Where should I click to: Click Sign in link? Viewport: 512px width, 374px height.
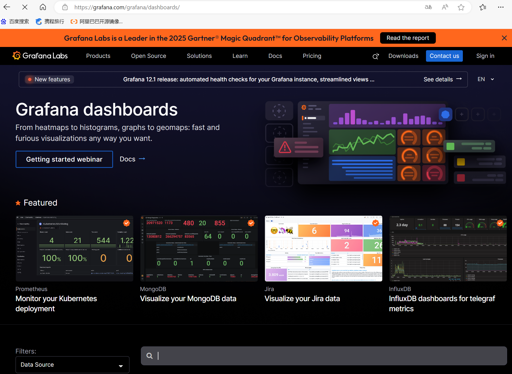click(485, 56)
